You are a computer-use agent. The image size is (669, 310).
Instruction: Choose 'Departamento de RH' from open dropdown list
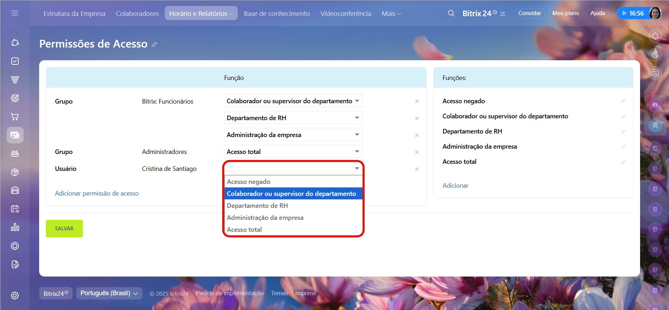click(257, 206)
